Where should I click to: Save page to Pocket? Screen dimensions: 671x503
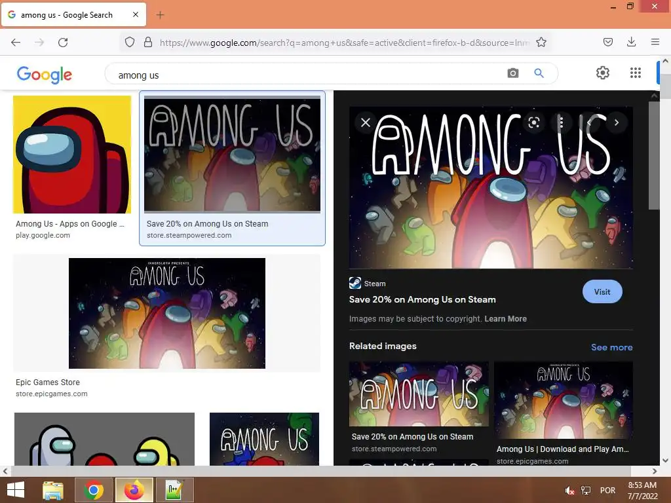pos(607,42)
